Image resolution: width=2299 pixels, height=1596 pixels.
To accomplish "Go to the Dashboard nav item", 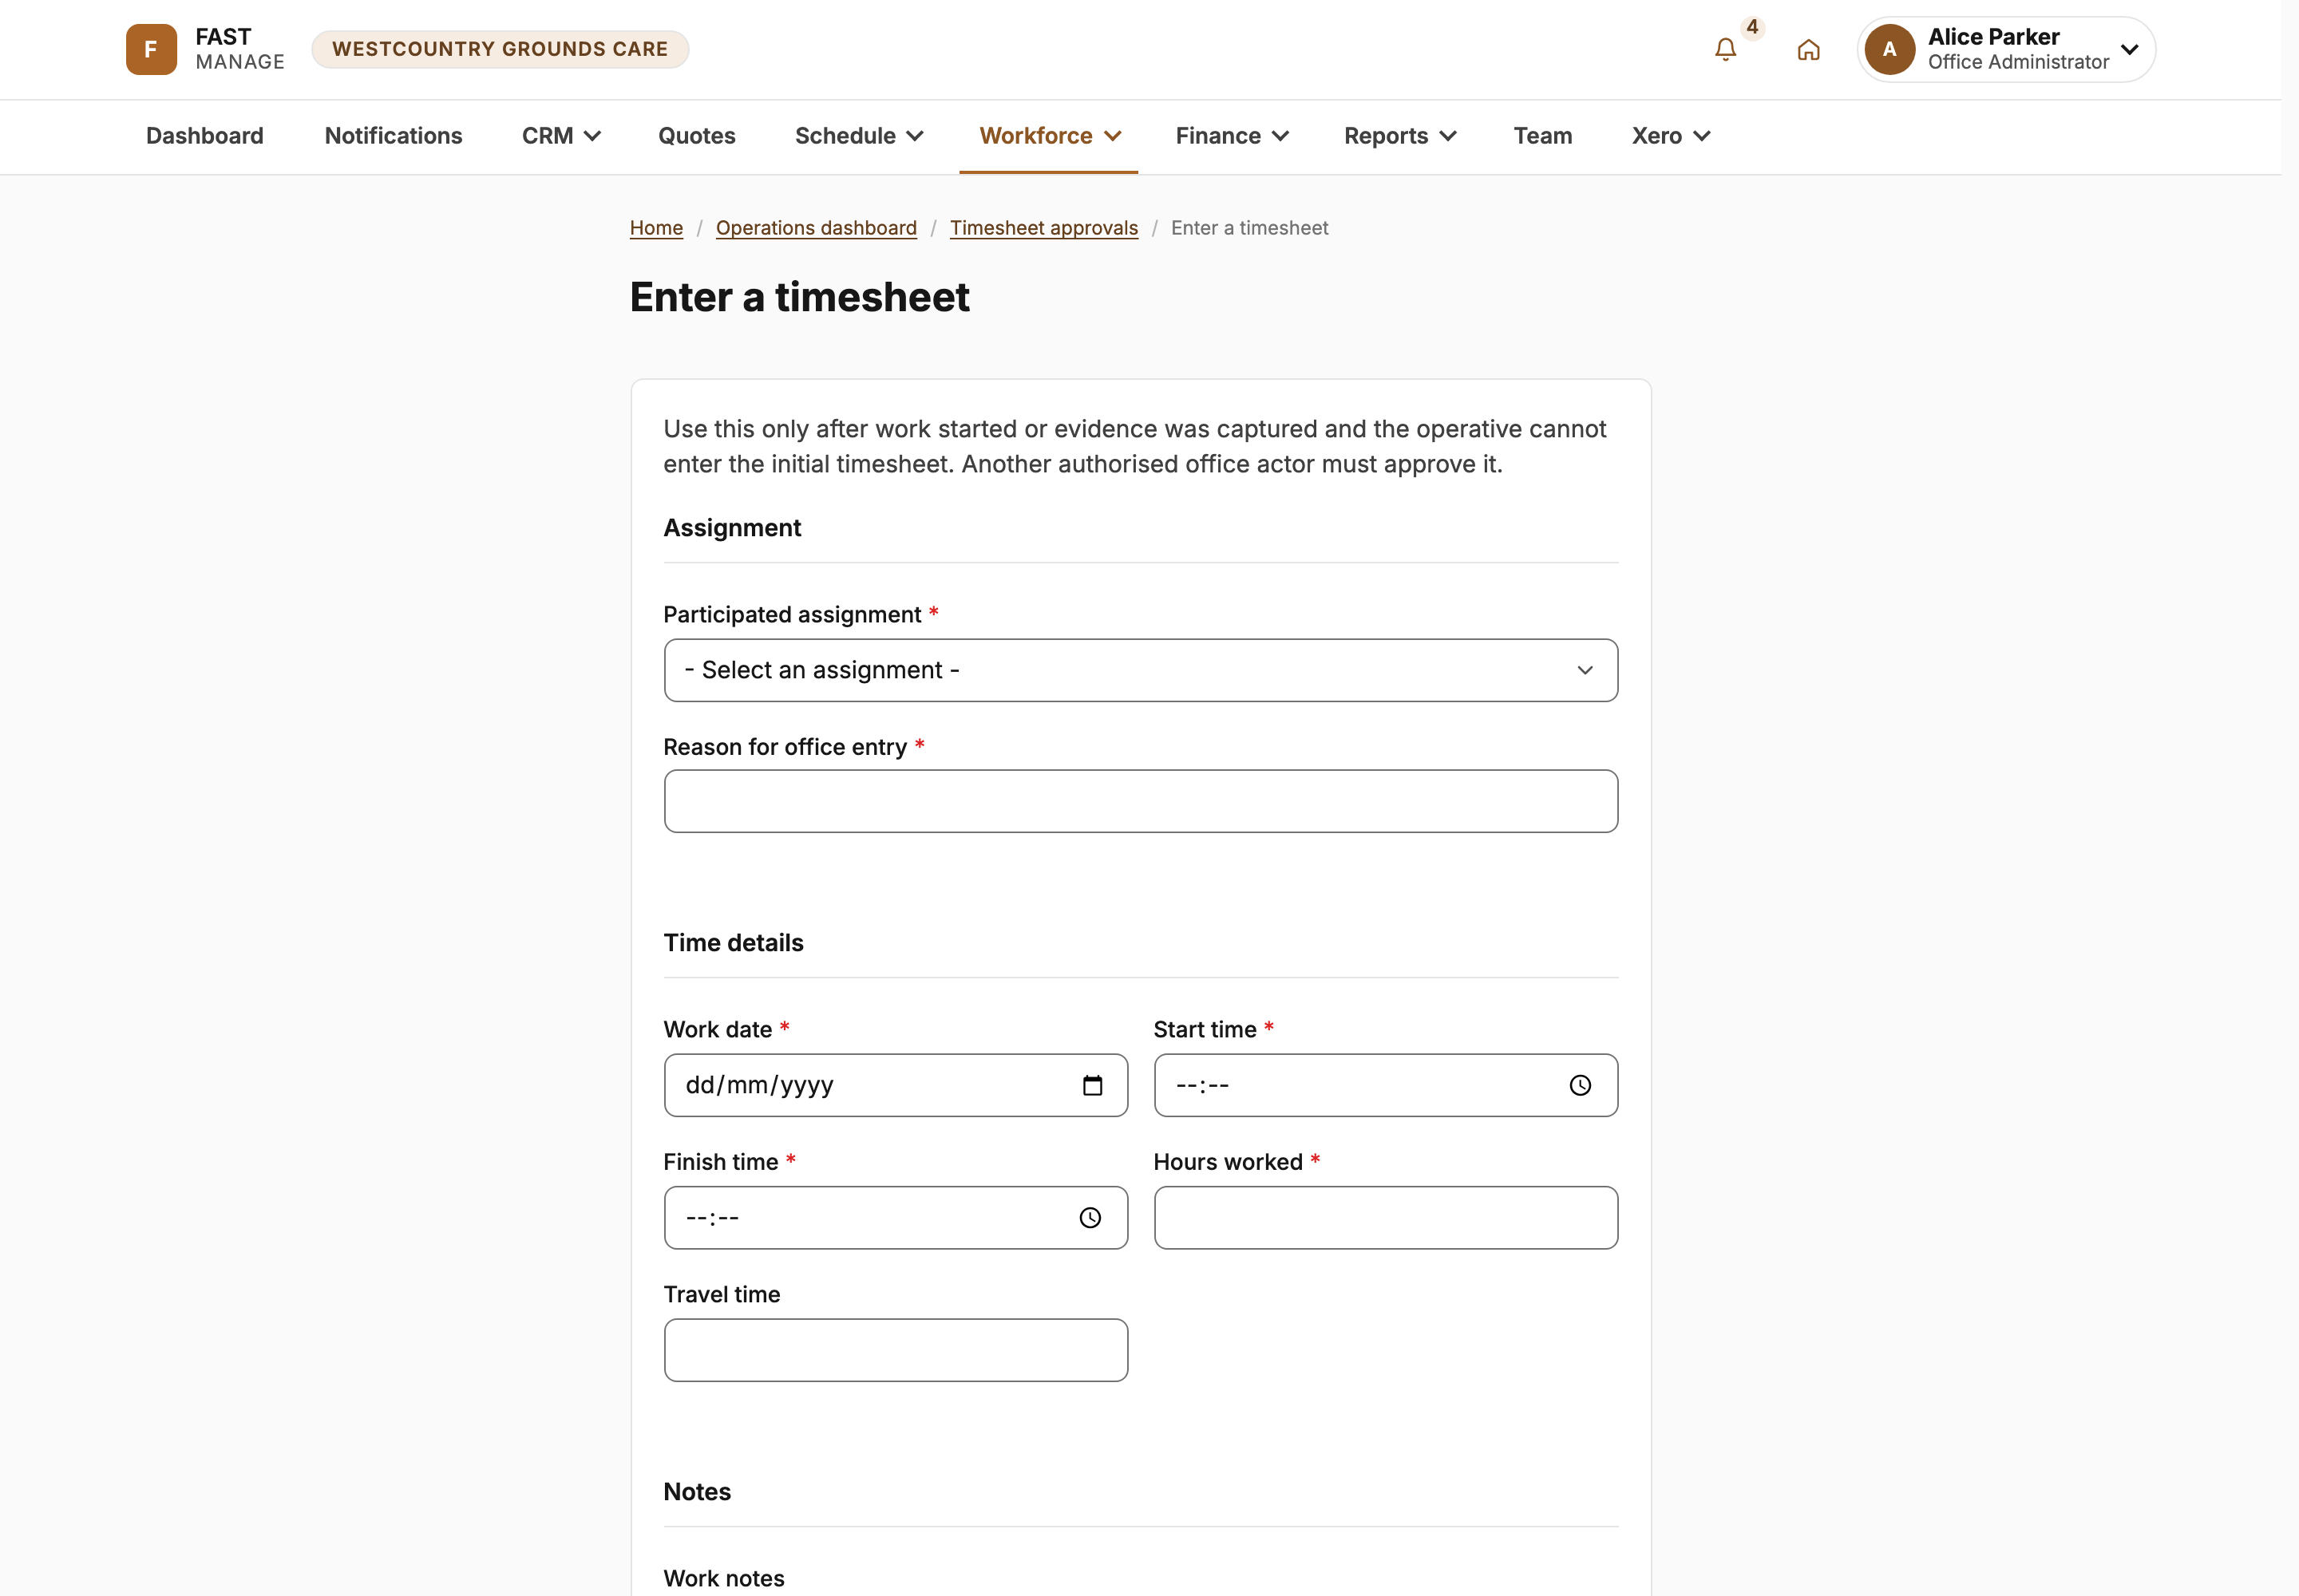I will pyautogui.click(x=205, y=136).
